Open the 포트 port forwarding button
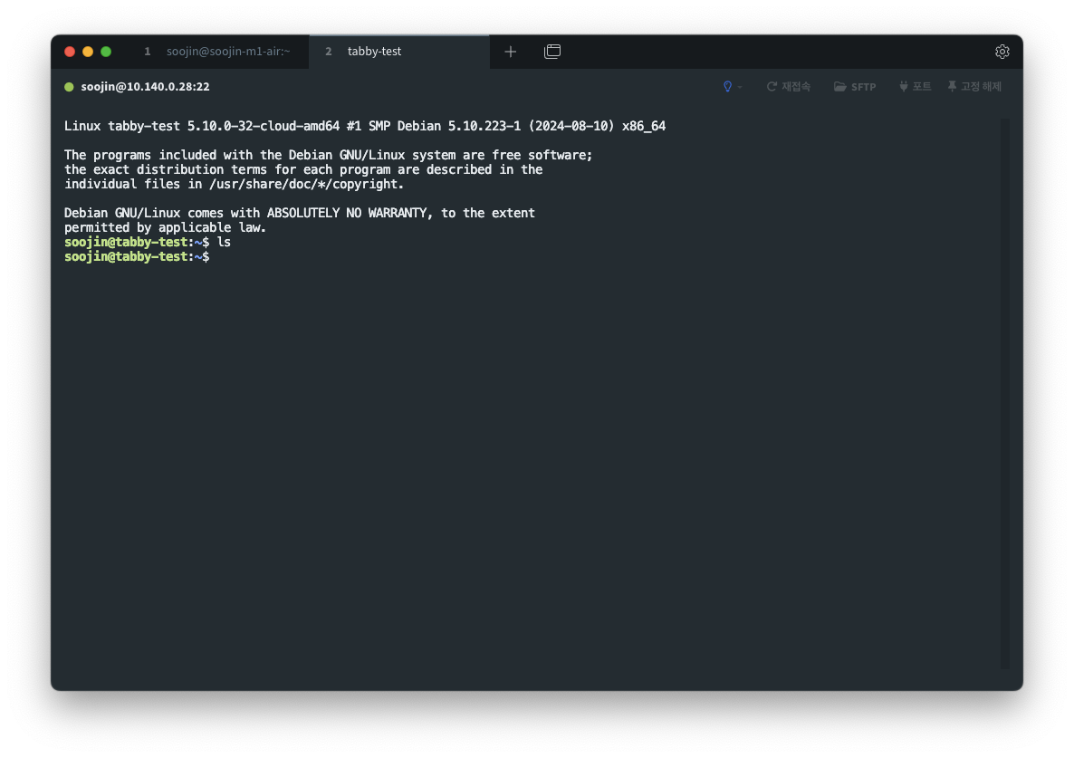1074x758 pixels. [916, 86]
